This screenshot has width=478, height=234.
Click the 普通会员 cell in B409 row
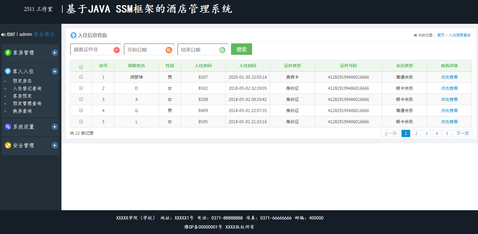pyautogui.click(x=405, y=111)
